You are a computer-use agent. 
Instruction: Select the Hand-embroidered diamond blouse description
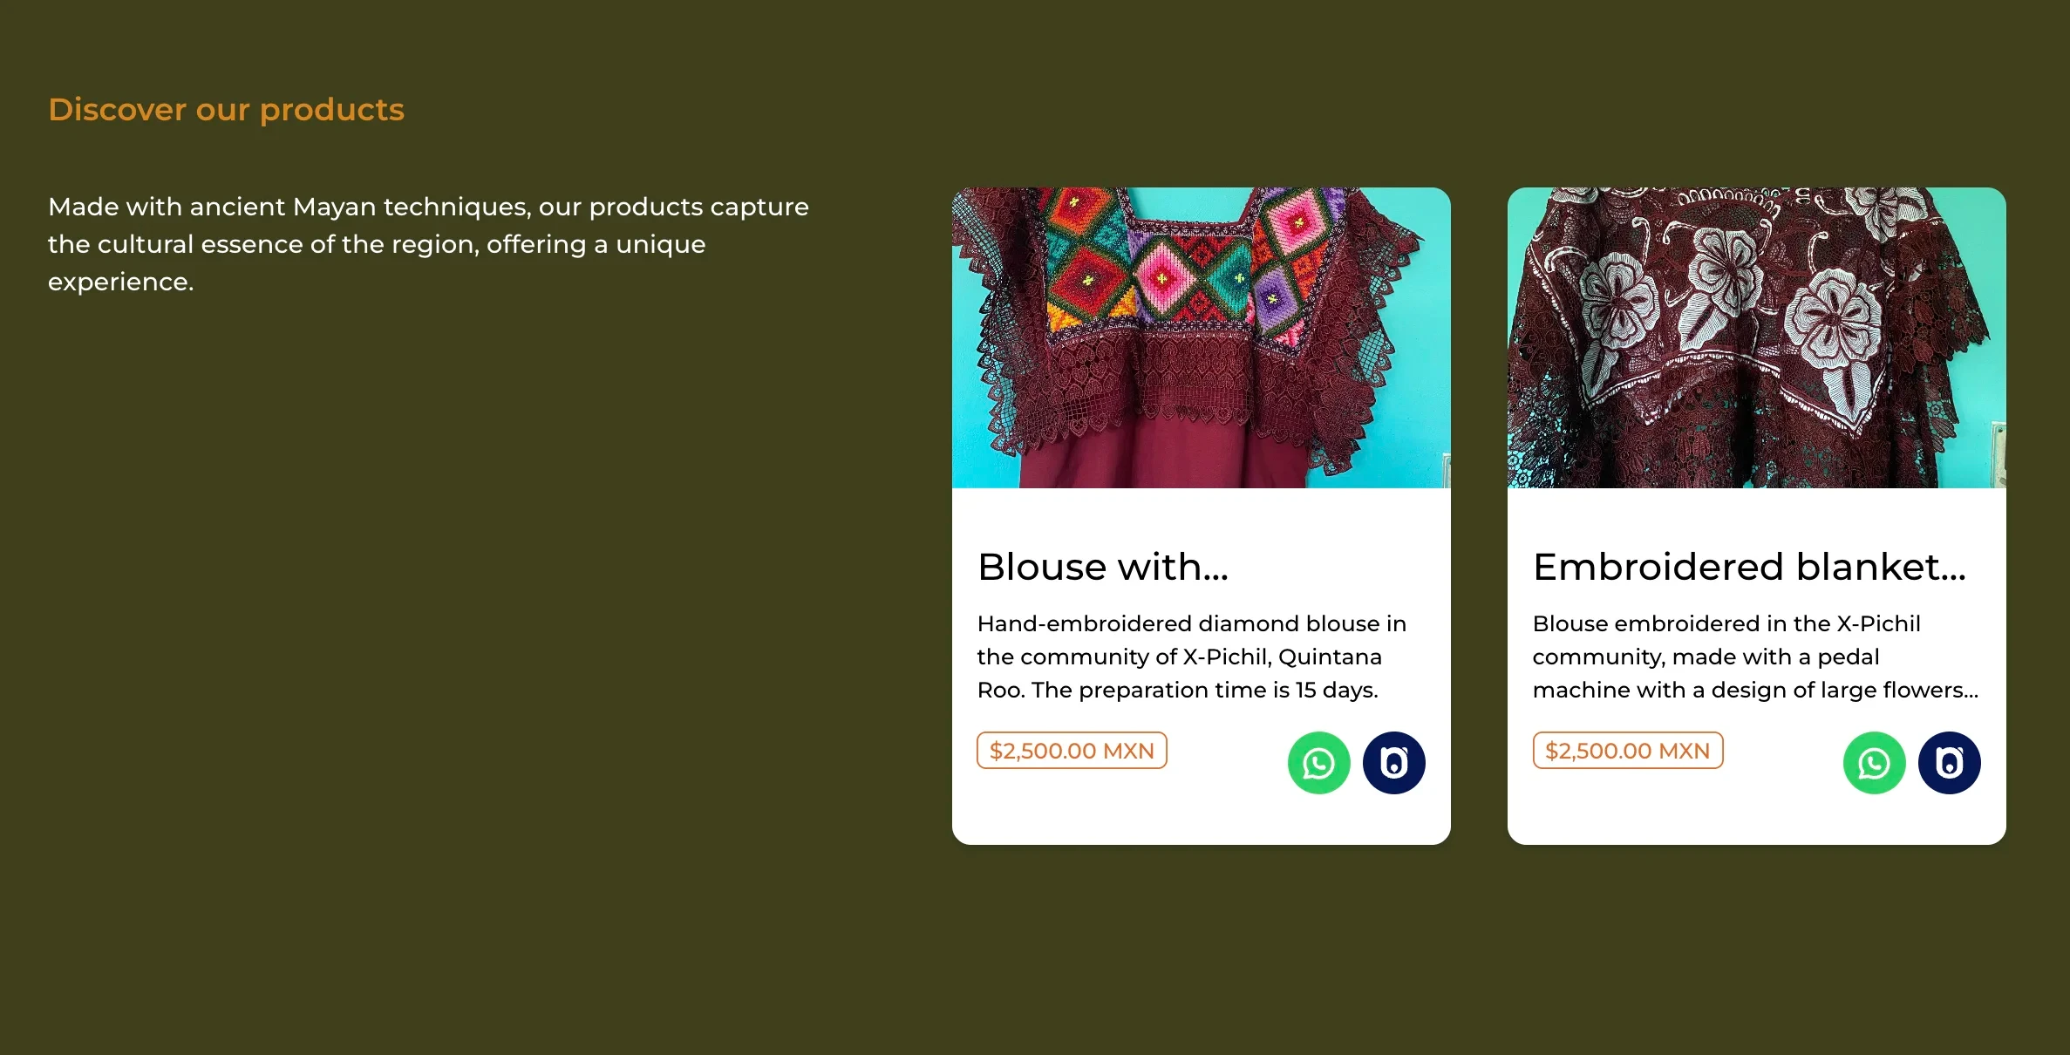click(x=1191, y=657)
